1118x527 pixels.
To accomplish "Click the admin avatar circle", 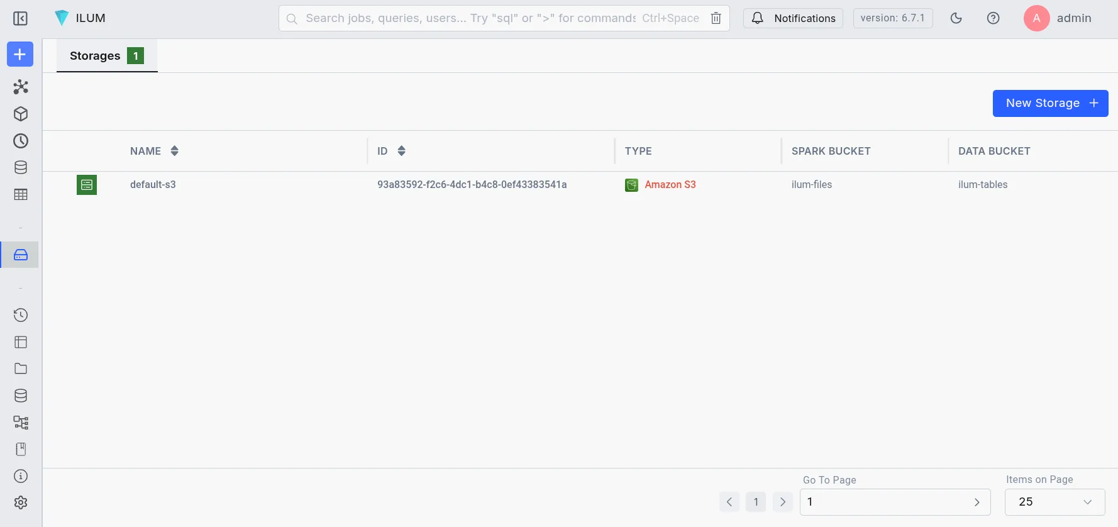I will coord(1037,18).
